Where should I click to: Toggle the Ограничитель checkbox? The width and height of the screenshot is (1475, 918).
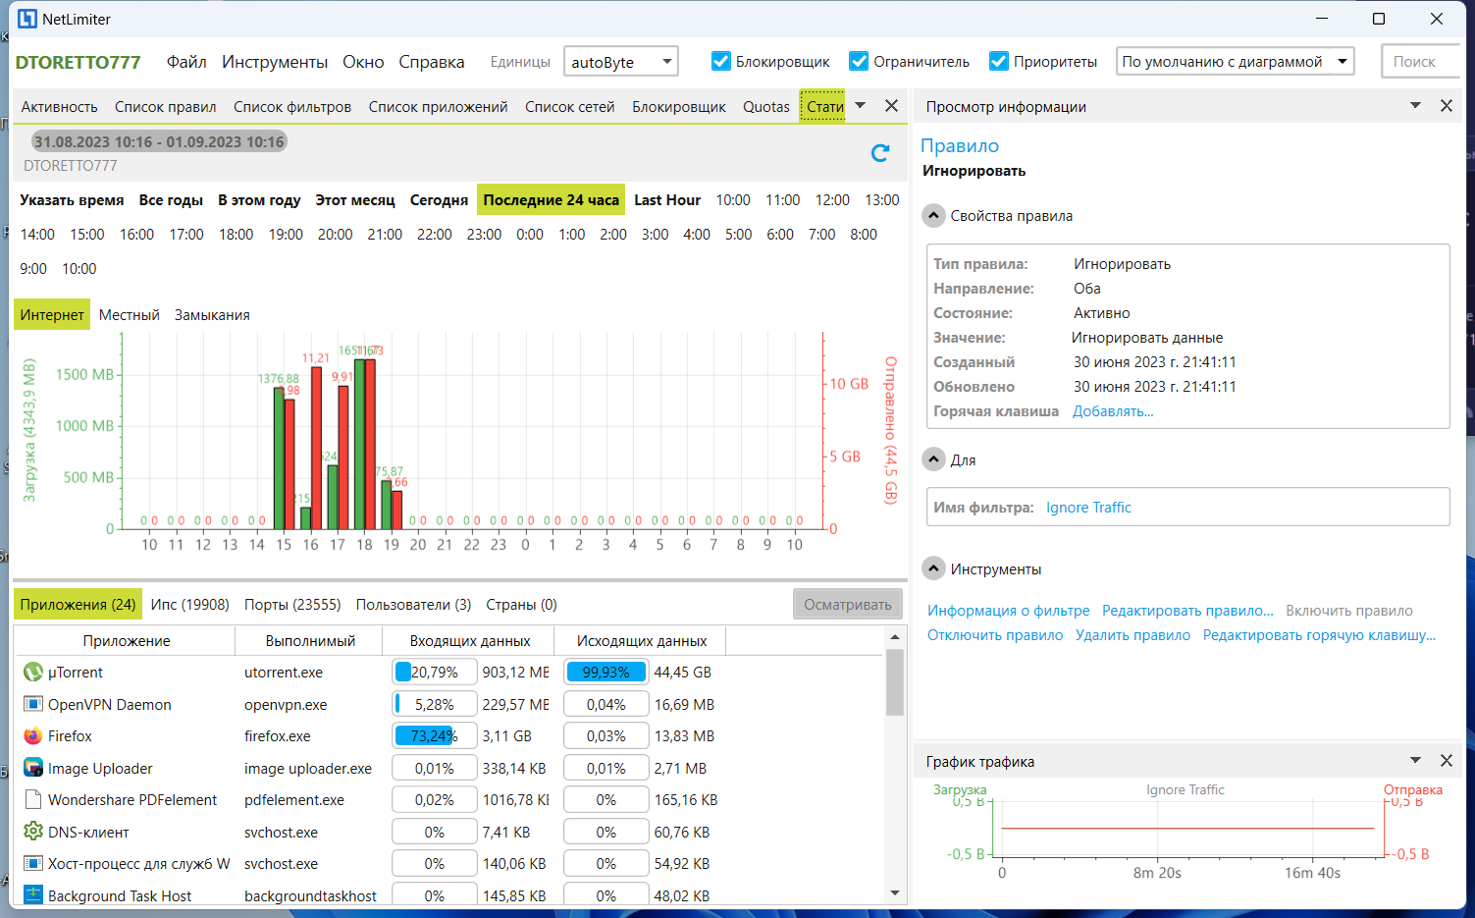click(859, 61)
